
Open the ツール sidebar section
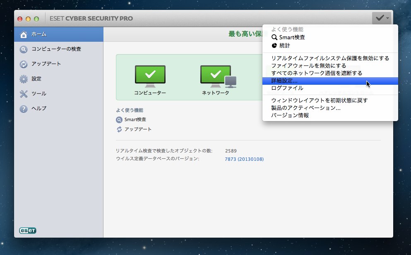coord(59,94)
